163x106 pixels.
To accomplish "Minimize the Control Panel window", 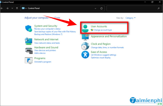I will pos(145,2).
